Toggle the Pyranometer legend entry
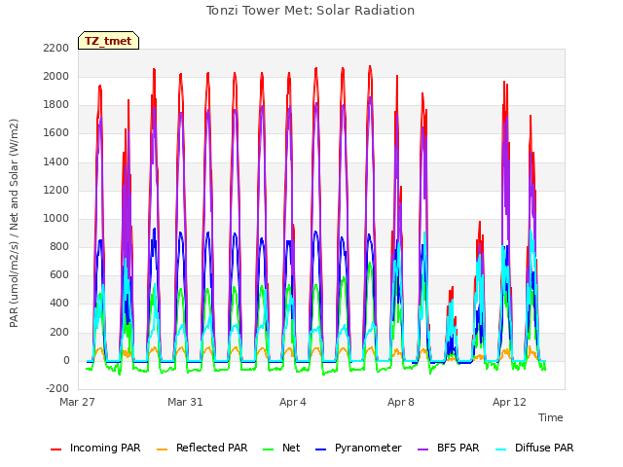The width and height of the screenshot is (623, 467). coord(359,448)
